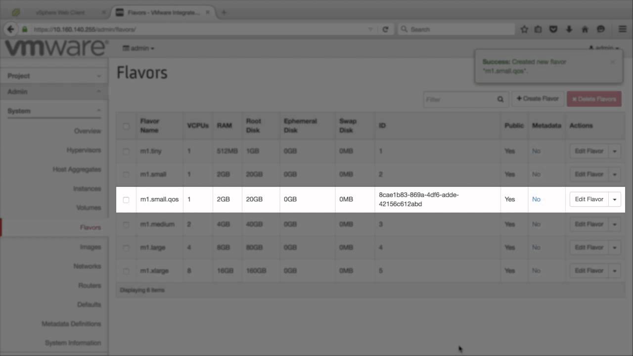Open Images in sidebar
This screenshot has height=356, width=633.
click(90, 247)
